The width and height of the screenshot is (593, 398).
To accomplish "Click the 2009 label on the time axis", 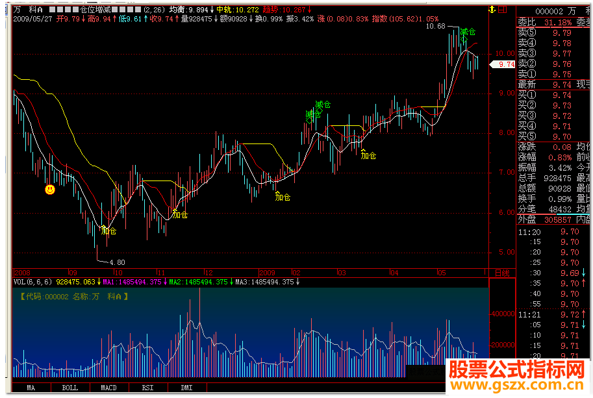I will click(x=268, y=273).
